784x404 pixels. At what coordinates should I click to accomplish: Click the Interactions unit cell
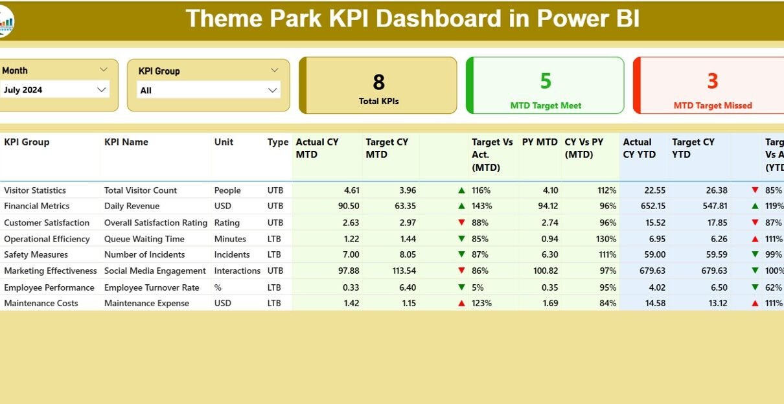(238, 271)
